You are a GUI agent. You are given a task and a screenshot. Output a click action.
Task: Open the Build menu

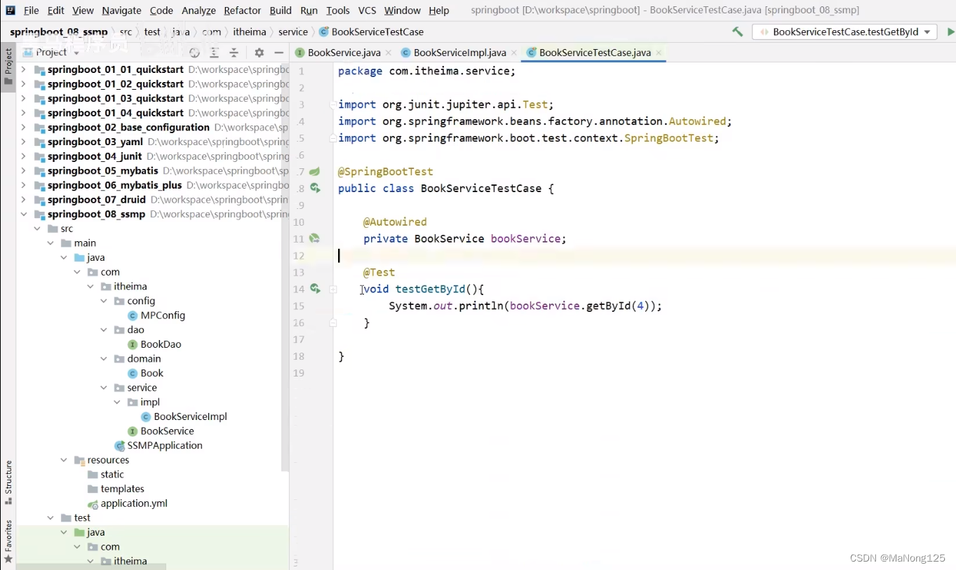pos(281,11)
